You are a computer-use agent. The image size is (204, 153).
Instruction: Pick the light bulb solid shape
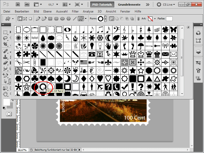[92, 46]
